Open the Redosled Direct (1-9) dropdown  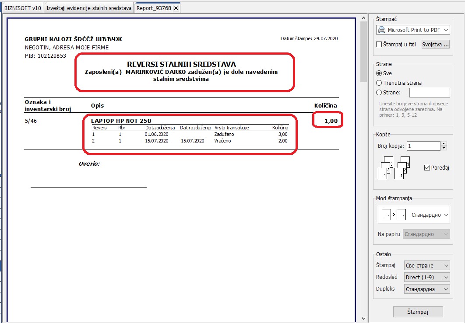click(427, 278)
